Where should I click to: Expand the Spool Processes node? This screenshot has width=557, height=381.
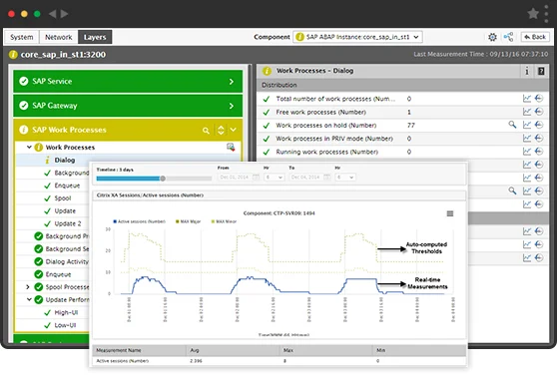click(x=28, y=286)
